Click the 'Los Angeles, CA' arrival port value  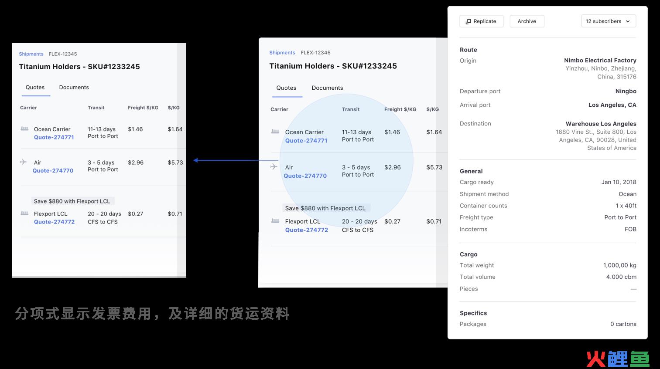tap(612, 105)
